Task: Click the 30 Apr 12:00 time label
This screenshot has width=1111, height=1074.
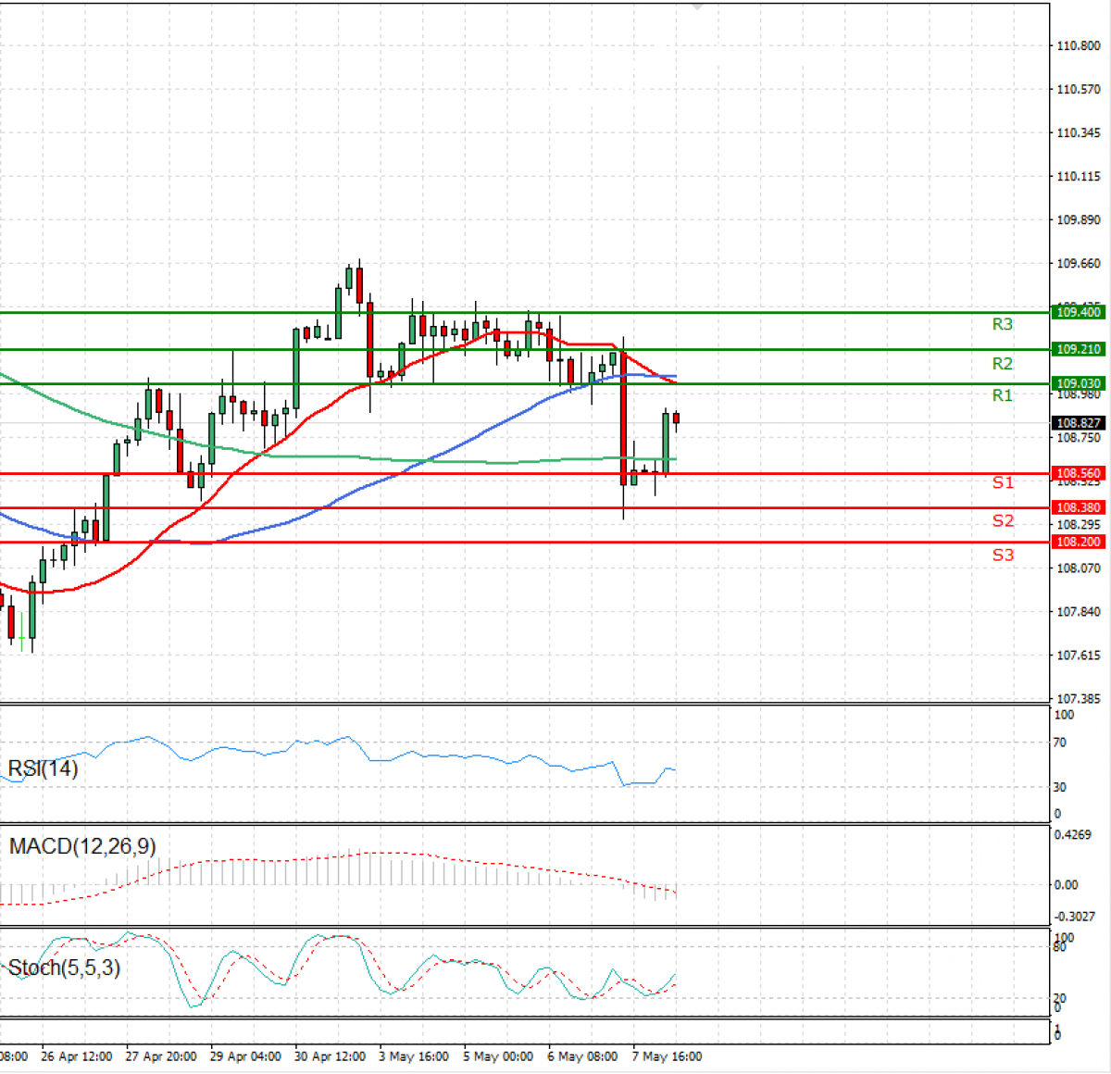Action: [x=330, y=1056]
